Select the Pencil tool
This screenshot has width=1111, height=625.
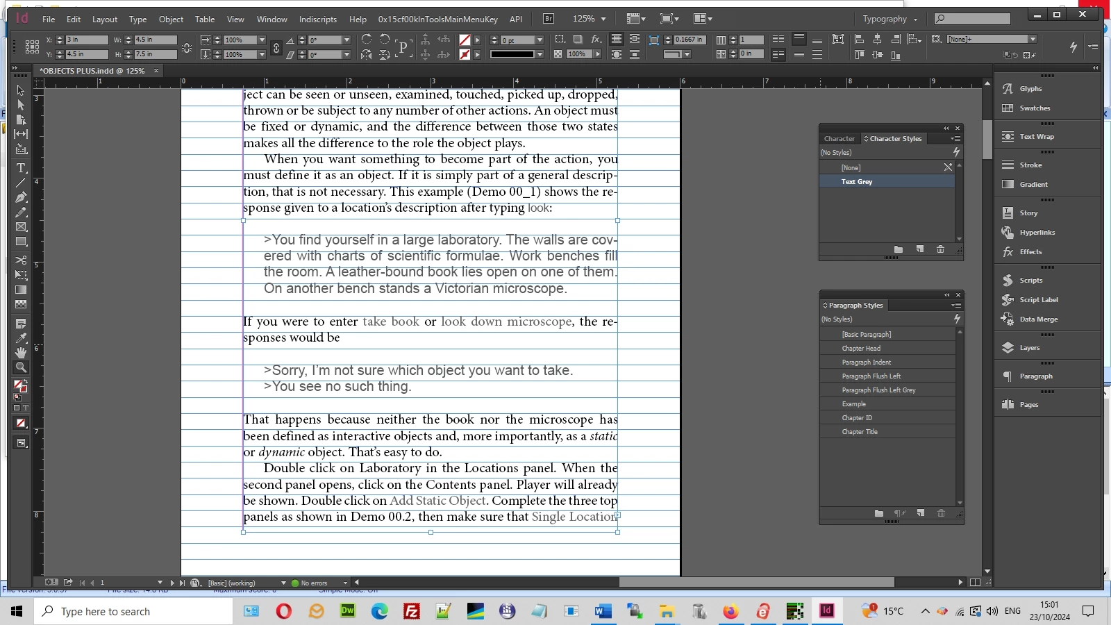point(21,212)
